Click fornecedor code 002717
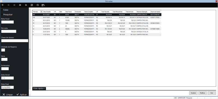The image size is (218, 99). (77, 15)
